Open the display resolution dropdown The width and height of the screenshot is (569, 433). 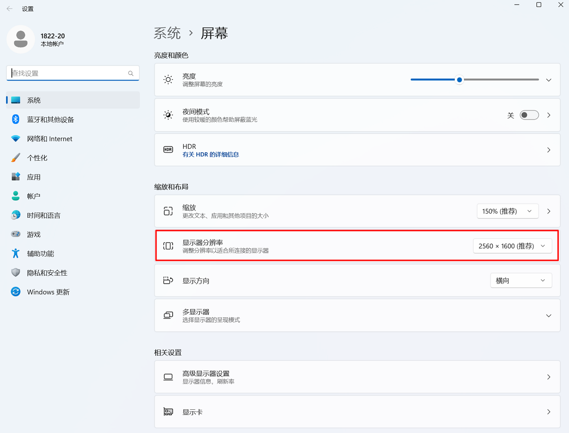tap(512, 246)
